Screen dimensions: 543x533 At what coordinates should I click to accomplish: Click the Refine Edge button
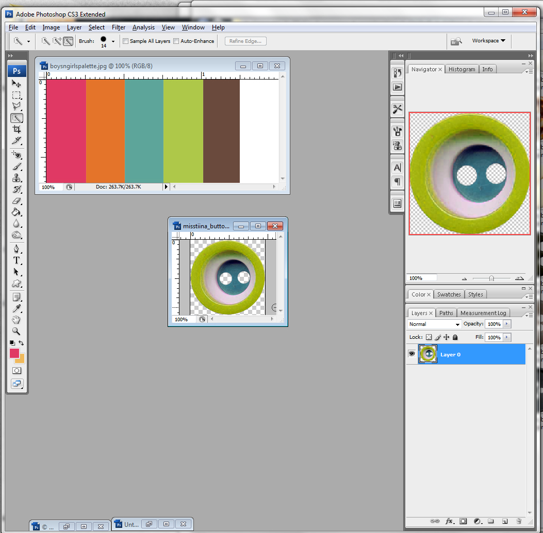[x=245, y=41]
